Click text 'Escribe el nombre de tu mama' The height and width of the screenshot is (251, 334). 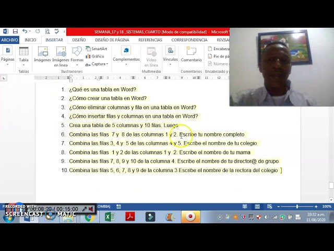214,152
